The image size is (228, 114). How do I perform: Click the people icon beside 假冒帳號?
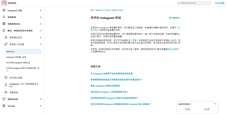pyautogui.click(x=6, y=92)
